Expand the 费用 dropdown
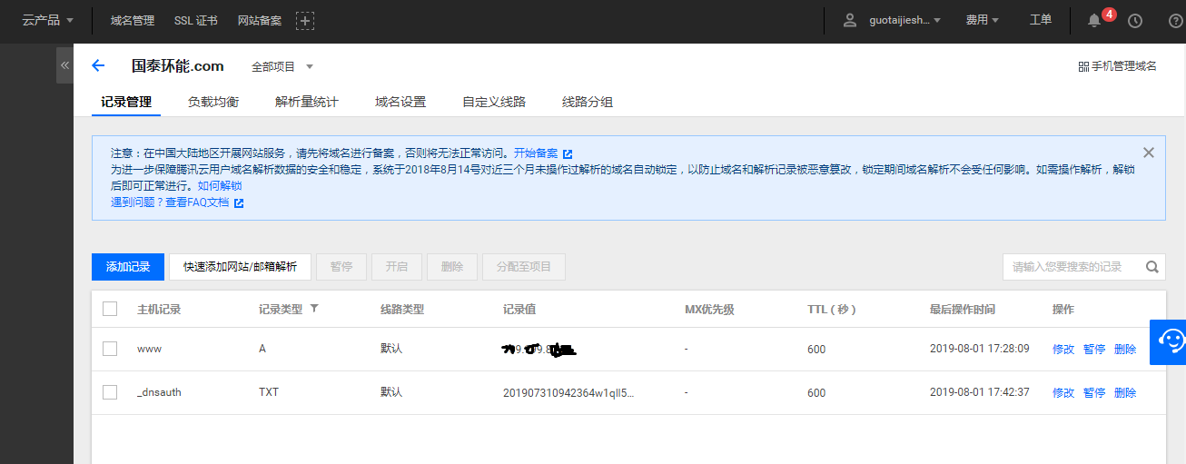 (x=983, y=20)
